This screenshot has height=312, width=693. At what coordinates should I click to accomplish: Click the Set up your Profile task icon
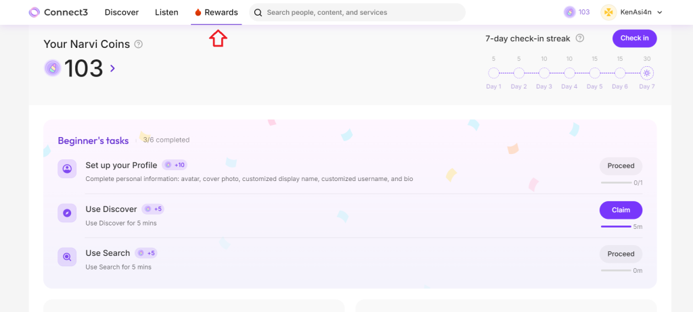tap(67, 170)
